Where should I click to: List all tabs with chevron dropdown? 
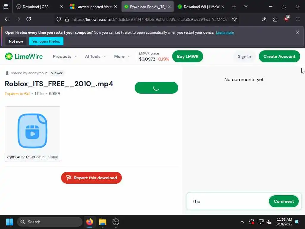point(246,7)
